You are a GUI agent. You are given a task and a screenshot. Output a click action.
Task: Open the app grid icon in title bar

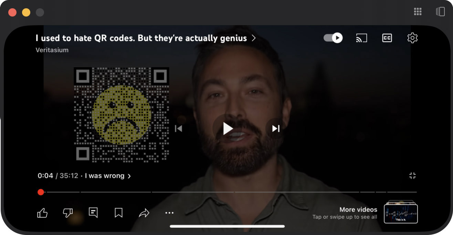(x=418, y=12)
